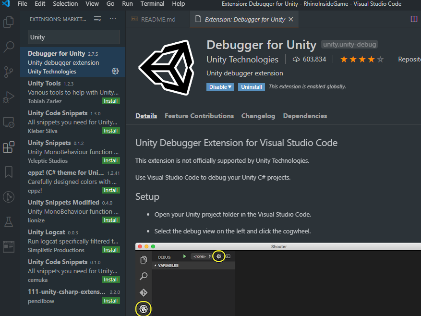Select Unity Tools extension entry
This screenshot has height=316, width=421.
pyautogui.click(x=73, y=92)
